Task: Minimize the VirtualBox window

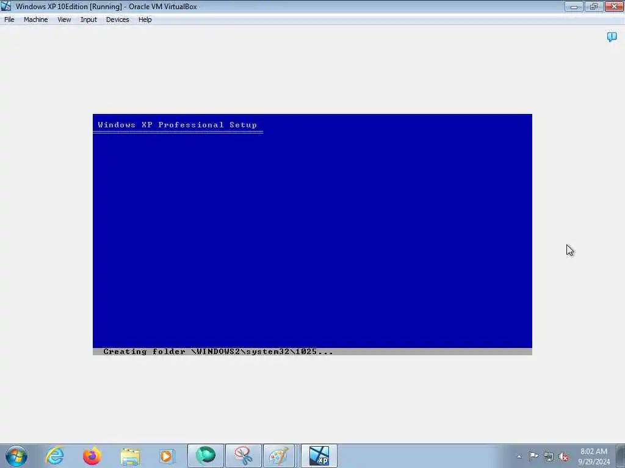Action: pos(574,6)
